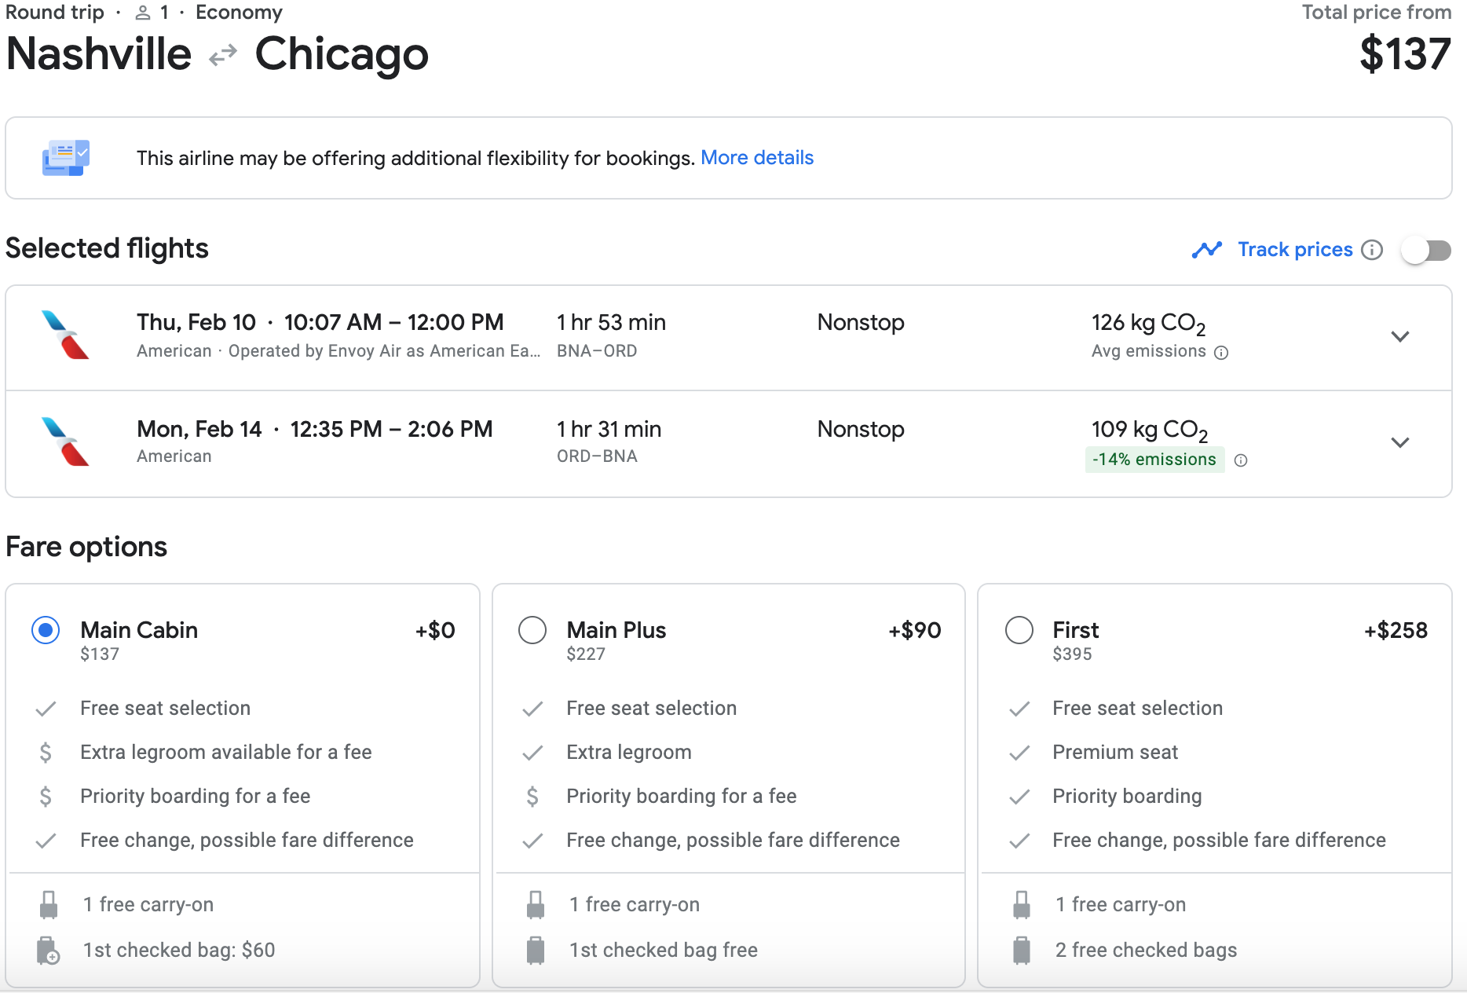The height and width of the screenshot is (993, 1467).
Task: Select the Main Cabin fare option
Action: click(x=46, y=630)
